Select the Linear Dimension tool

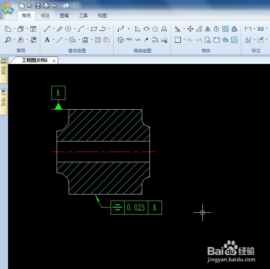pyautogui.click(x=248, y=29)
